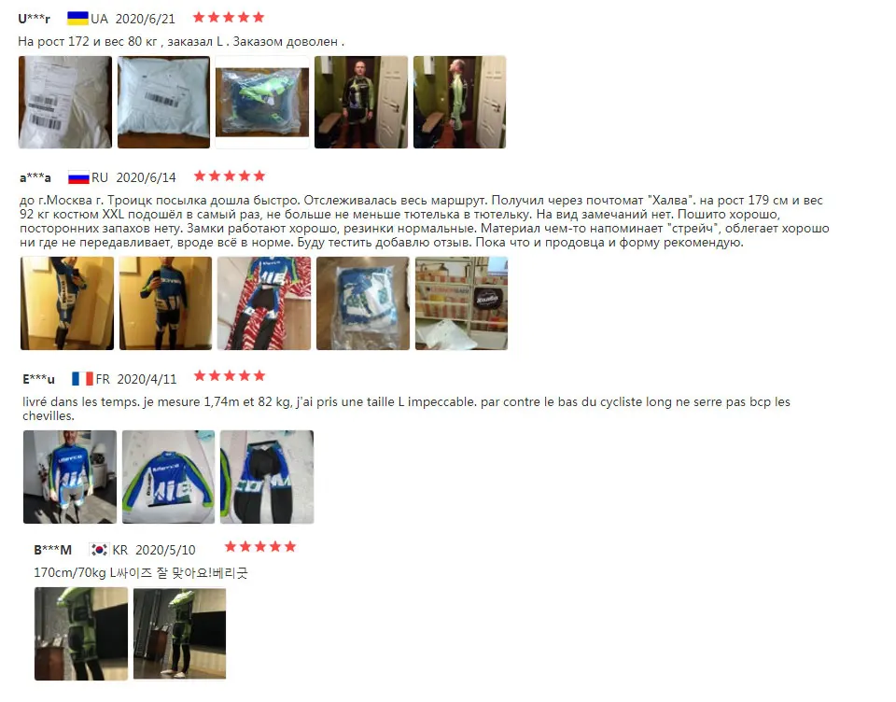Open the side-view man in jersey photo by the door
Viewport: 896px width, 702px height.
[460, 103]
